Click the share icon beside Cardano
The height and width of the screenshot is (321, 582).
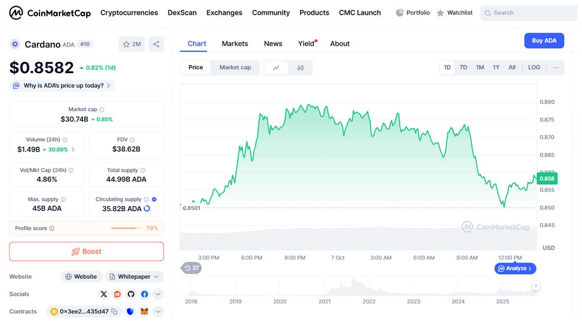[x=156, y=44]
